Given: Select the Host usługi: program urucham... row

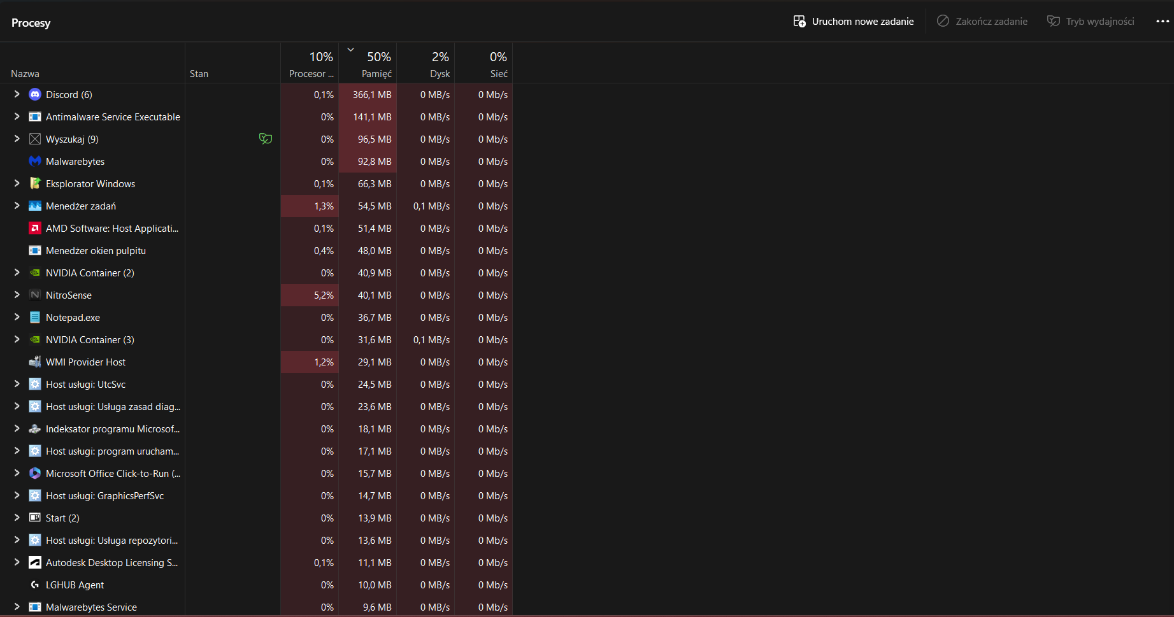Looking at the screenshot, I should [256, 451].
